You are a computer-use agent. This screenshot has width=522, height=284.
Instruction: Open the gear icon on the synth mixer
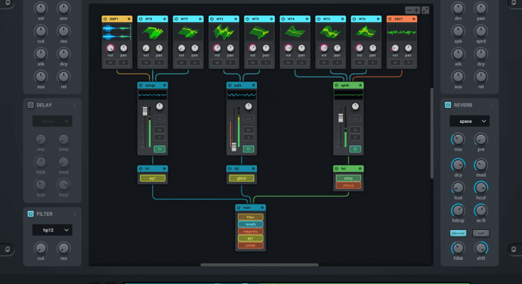click(x=360, y=85)
